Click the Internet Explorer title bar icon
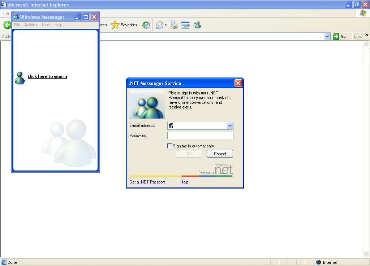 click(4, 4)
